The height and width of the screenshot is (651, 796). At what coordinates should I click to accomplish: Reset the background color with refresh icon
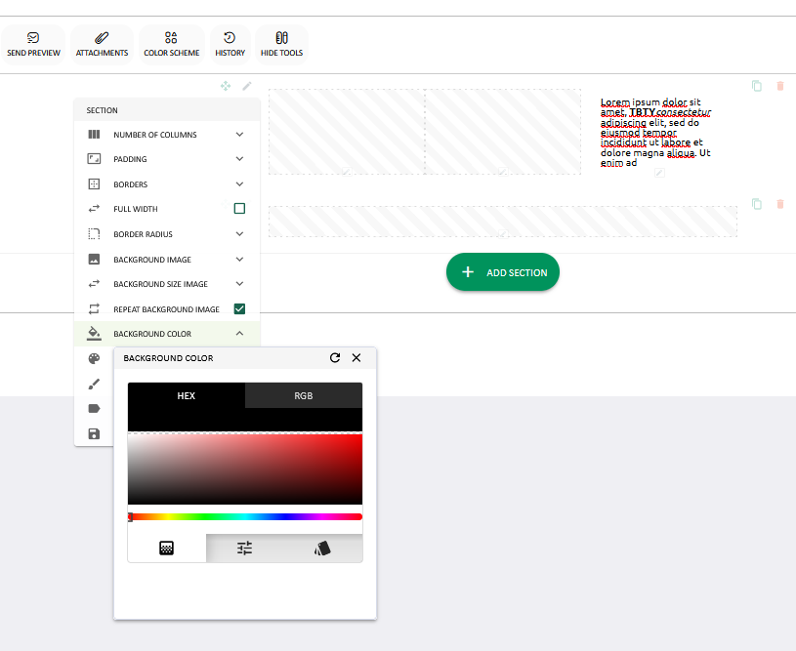[335, 358]
